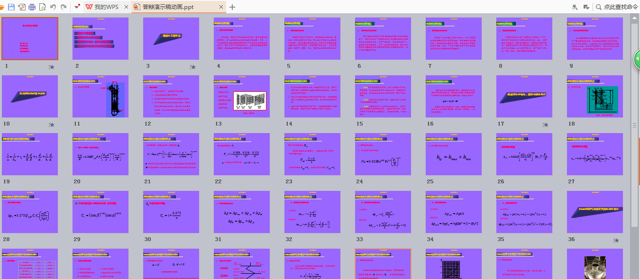Select slide 17 thumbnail
Screen dimensions: 640x279
[x=524, y=97]
